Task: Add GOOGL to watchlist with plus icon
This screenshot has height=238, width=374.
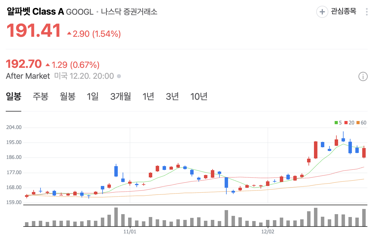Action: (322, 12)
